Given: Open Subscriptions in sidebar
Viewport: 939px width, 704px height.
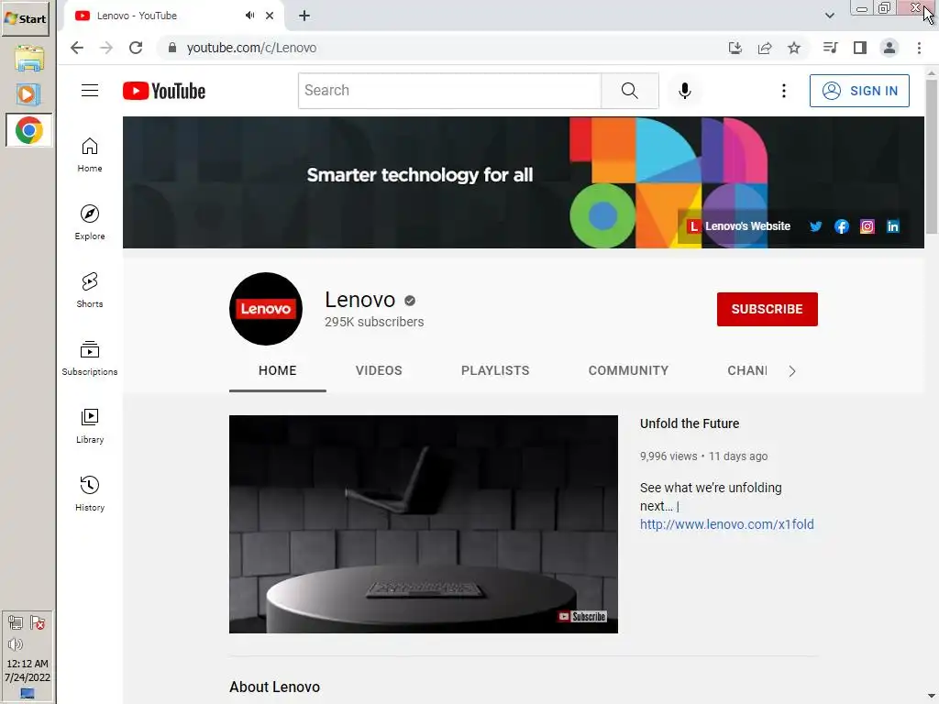Looking at the screenshot, I should click(x=89, y=357).
